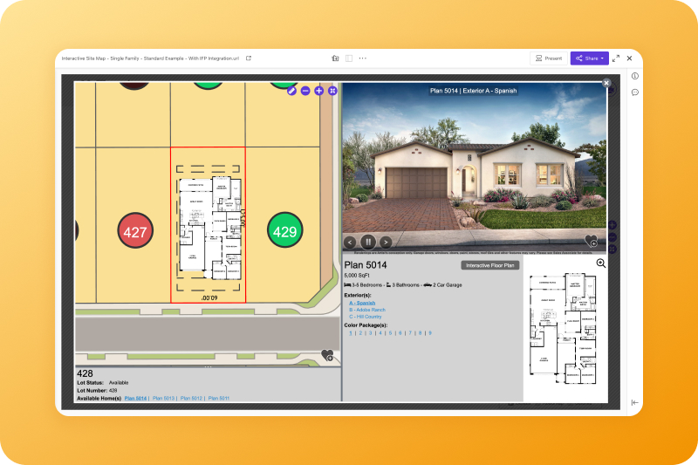Zoom out the site map

coord(305,91)
